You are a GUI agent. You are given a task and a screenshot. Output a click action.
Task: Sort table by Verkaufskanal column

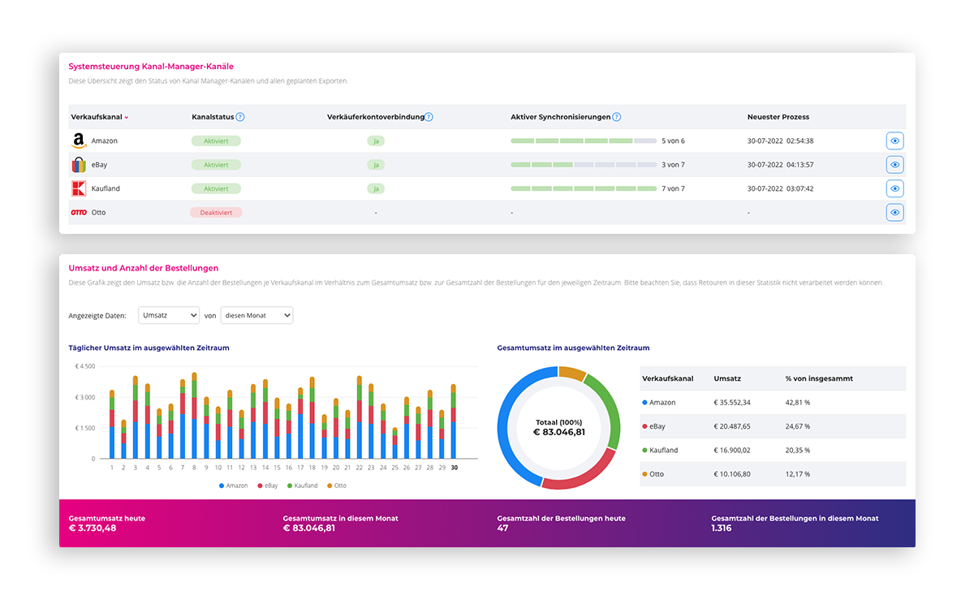pos(100,117)
